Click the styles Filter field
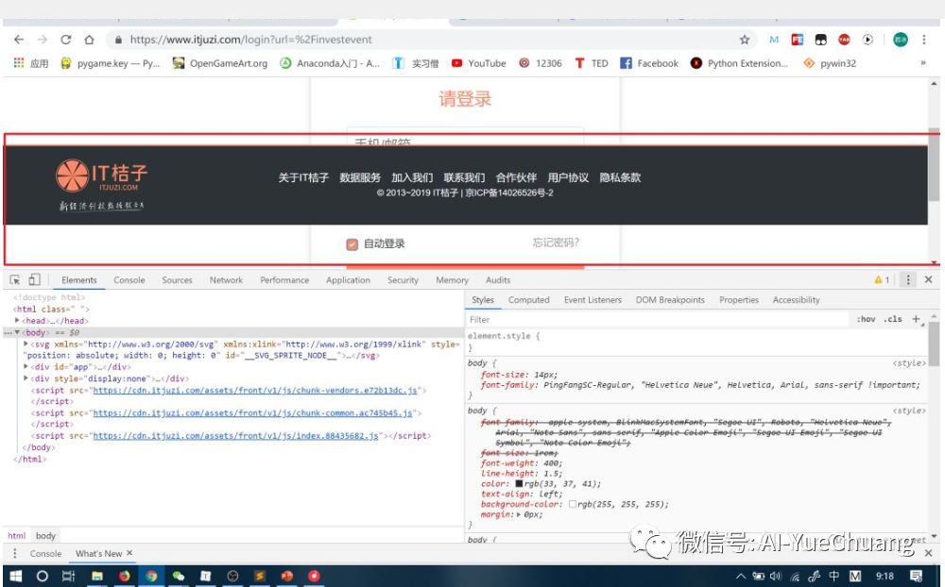The height and width of the screenshot is (587, 945). [657, 320]
